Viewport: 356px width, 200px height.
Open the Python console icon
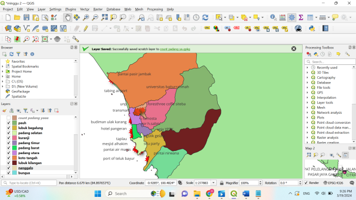pos(311,28)
